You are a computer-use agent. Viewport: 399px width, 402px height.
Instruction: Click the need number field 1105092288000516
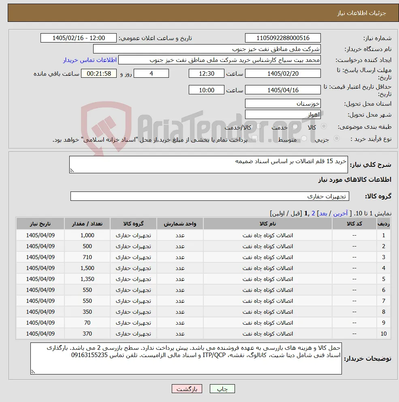click(283, 38)
